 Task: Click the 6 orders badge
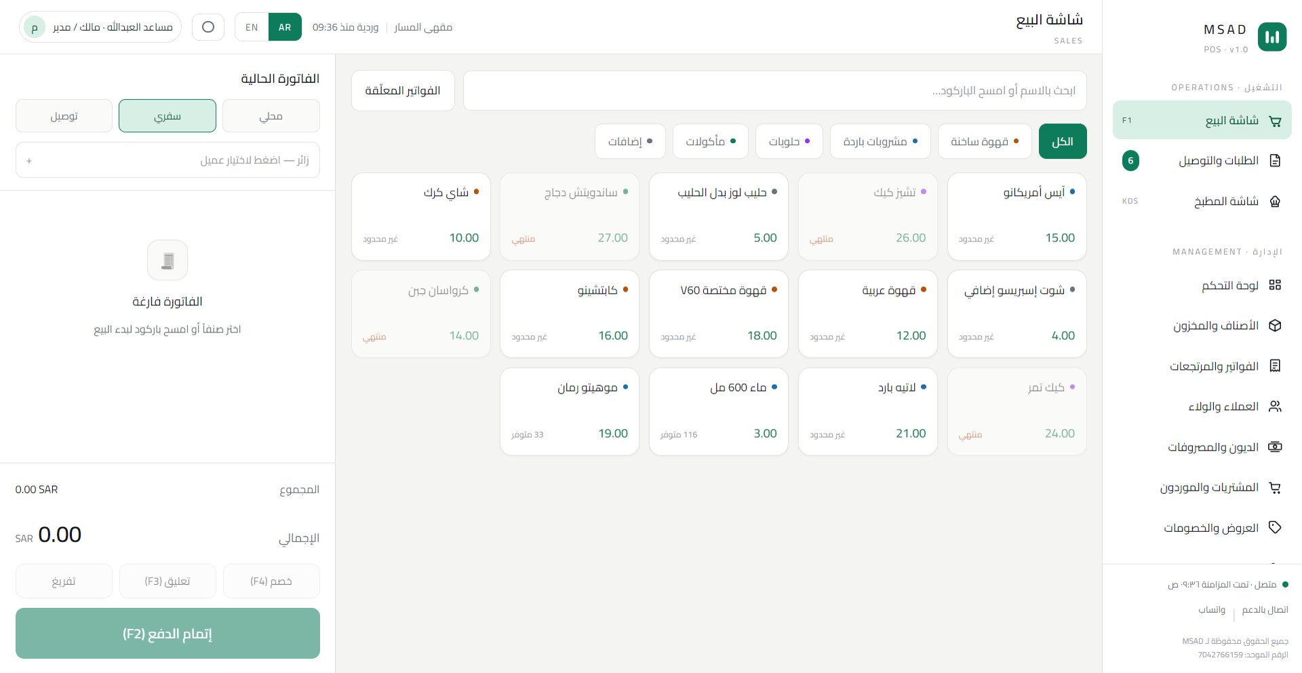(x=1130, y=161)
